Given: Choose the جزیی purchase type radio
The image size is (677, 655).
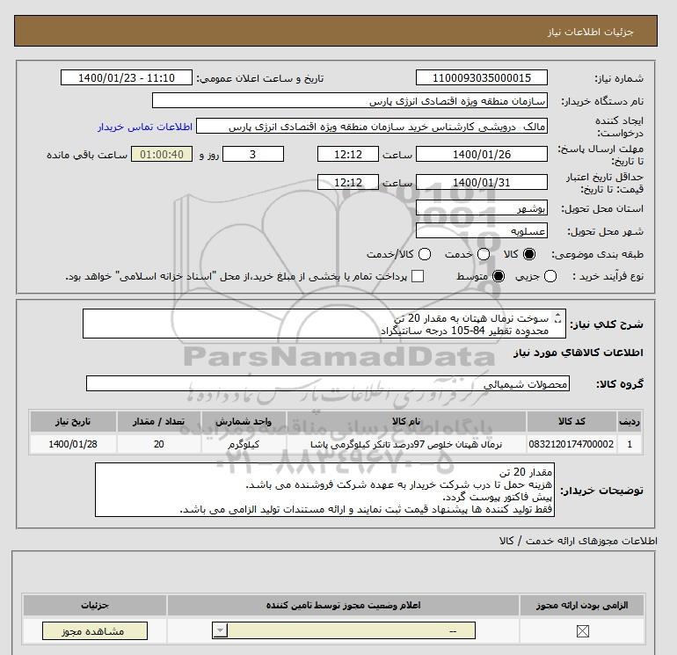Looking at the screenshot, I should click(x=550, y=276).
